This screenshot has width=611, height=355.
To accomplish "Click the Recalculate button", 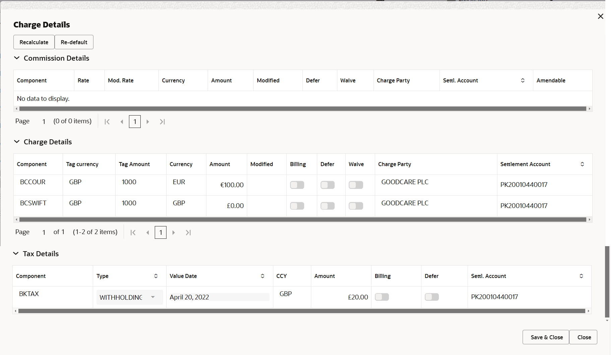I will 33,42.
